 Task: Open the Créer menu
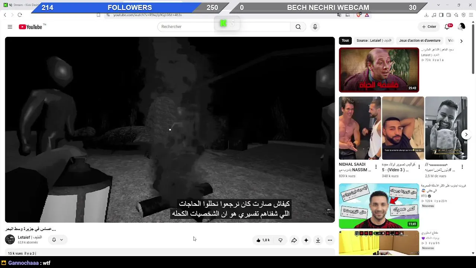[x=429, y=27]
